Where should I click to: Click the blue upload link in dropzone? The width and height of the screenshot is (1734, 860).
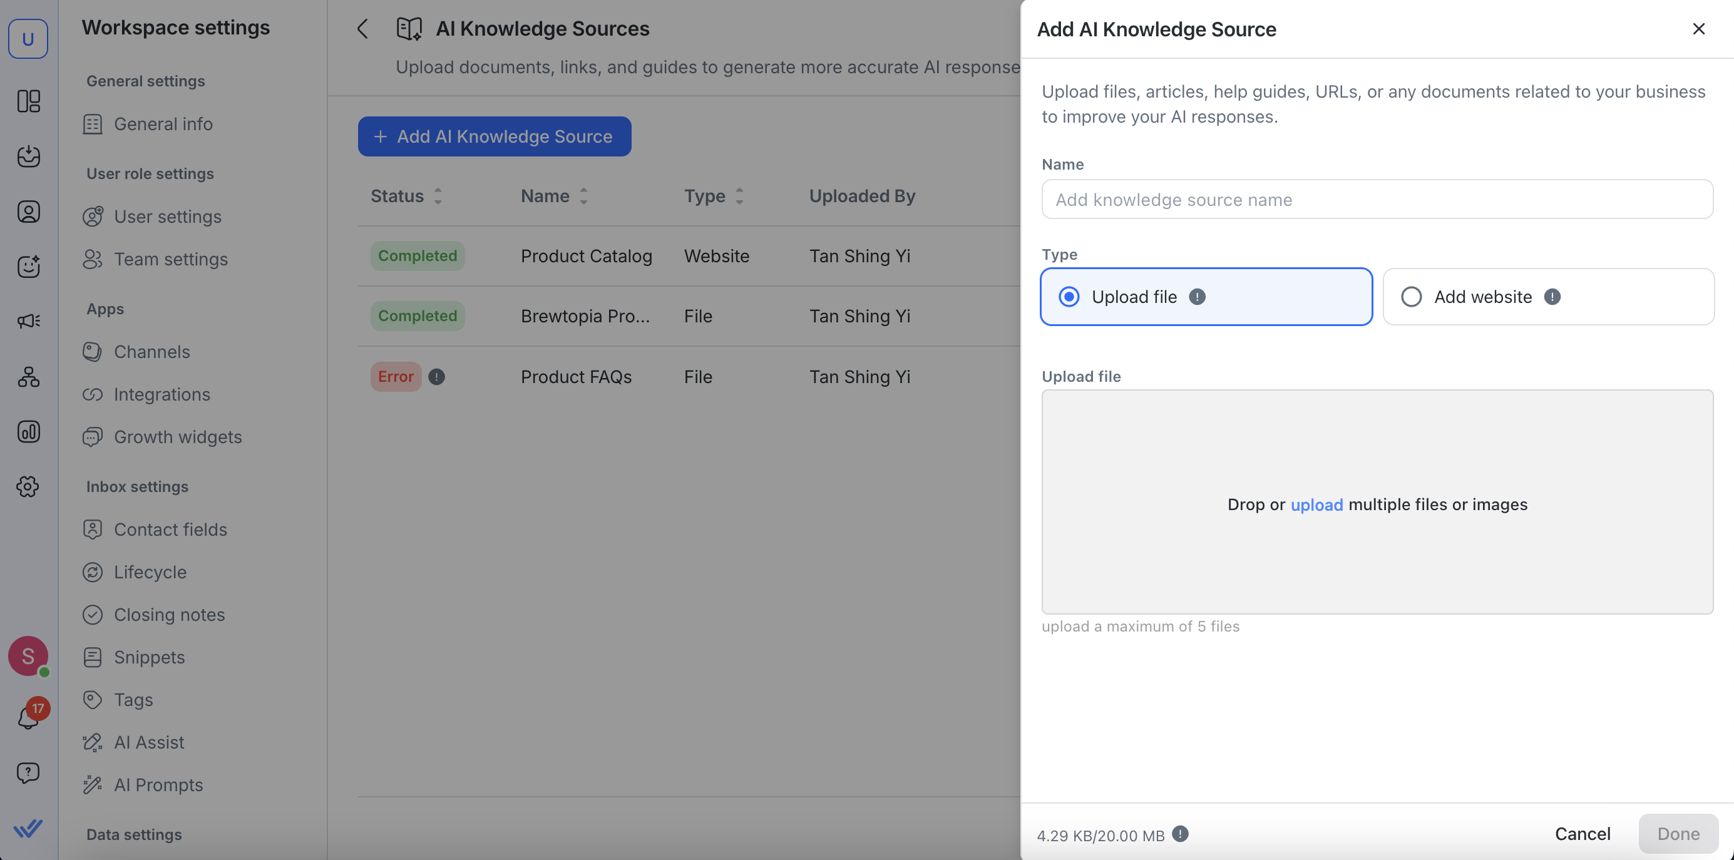click(x=1316, y=504)
